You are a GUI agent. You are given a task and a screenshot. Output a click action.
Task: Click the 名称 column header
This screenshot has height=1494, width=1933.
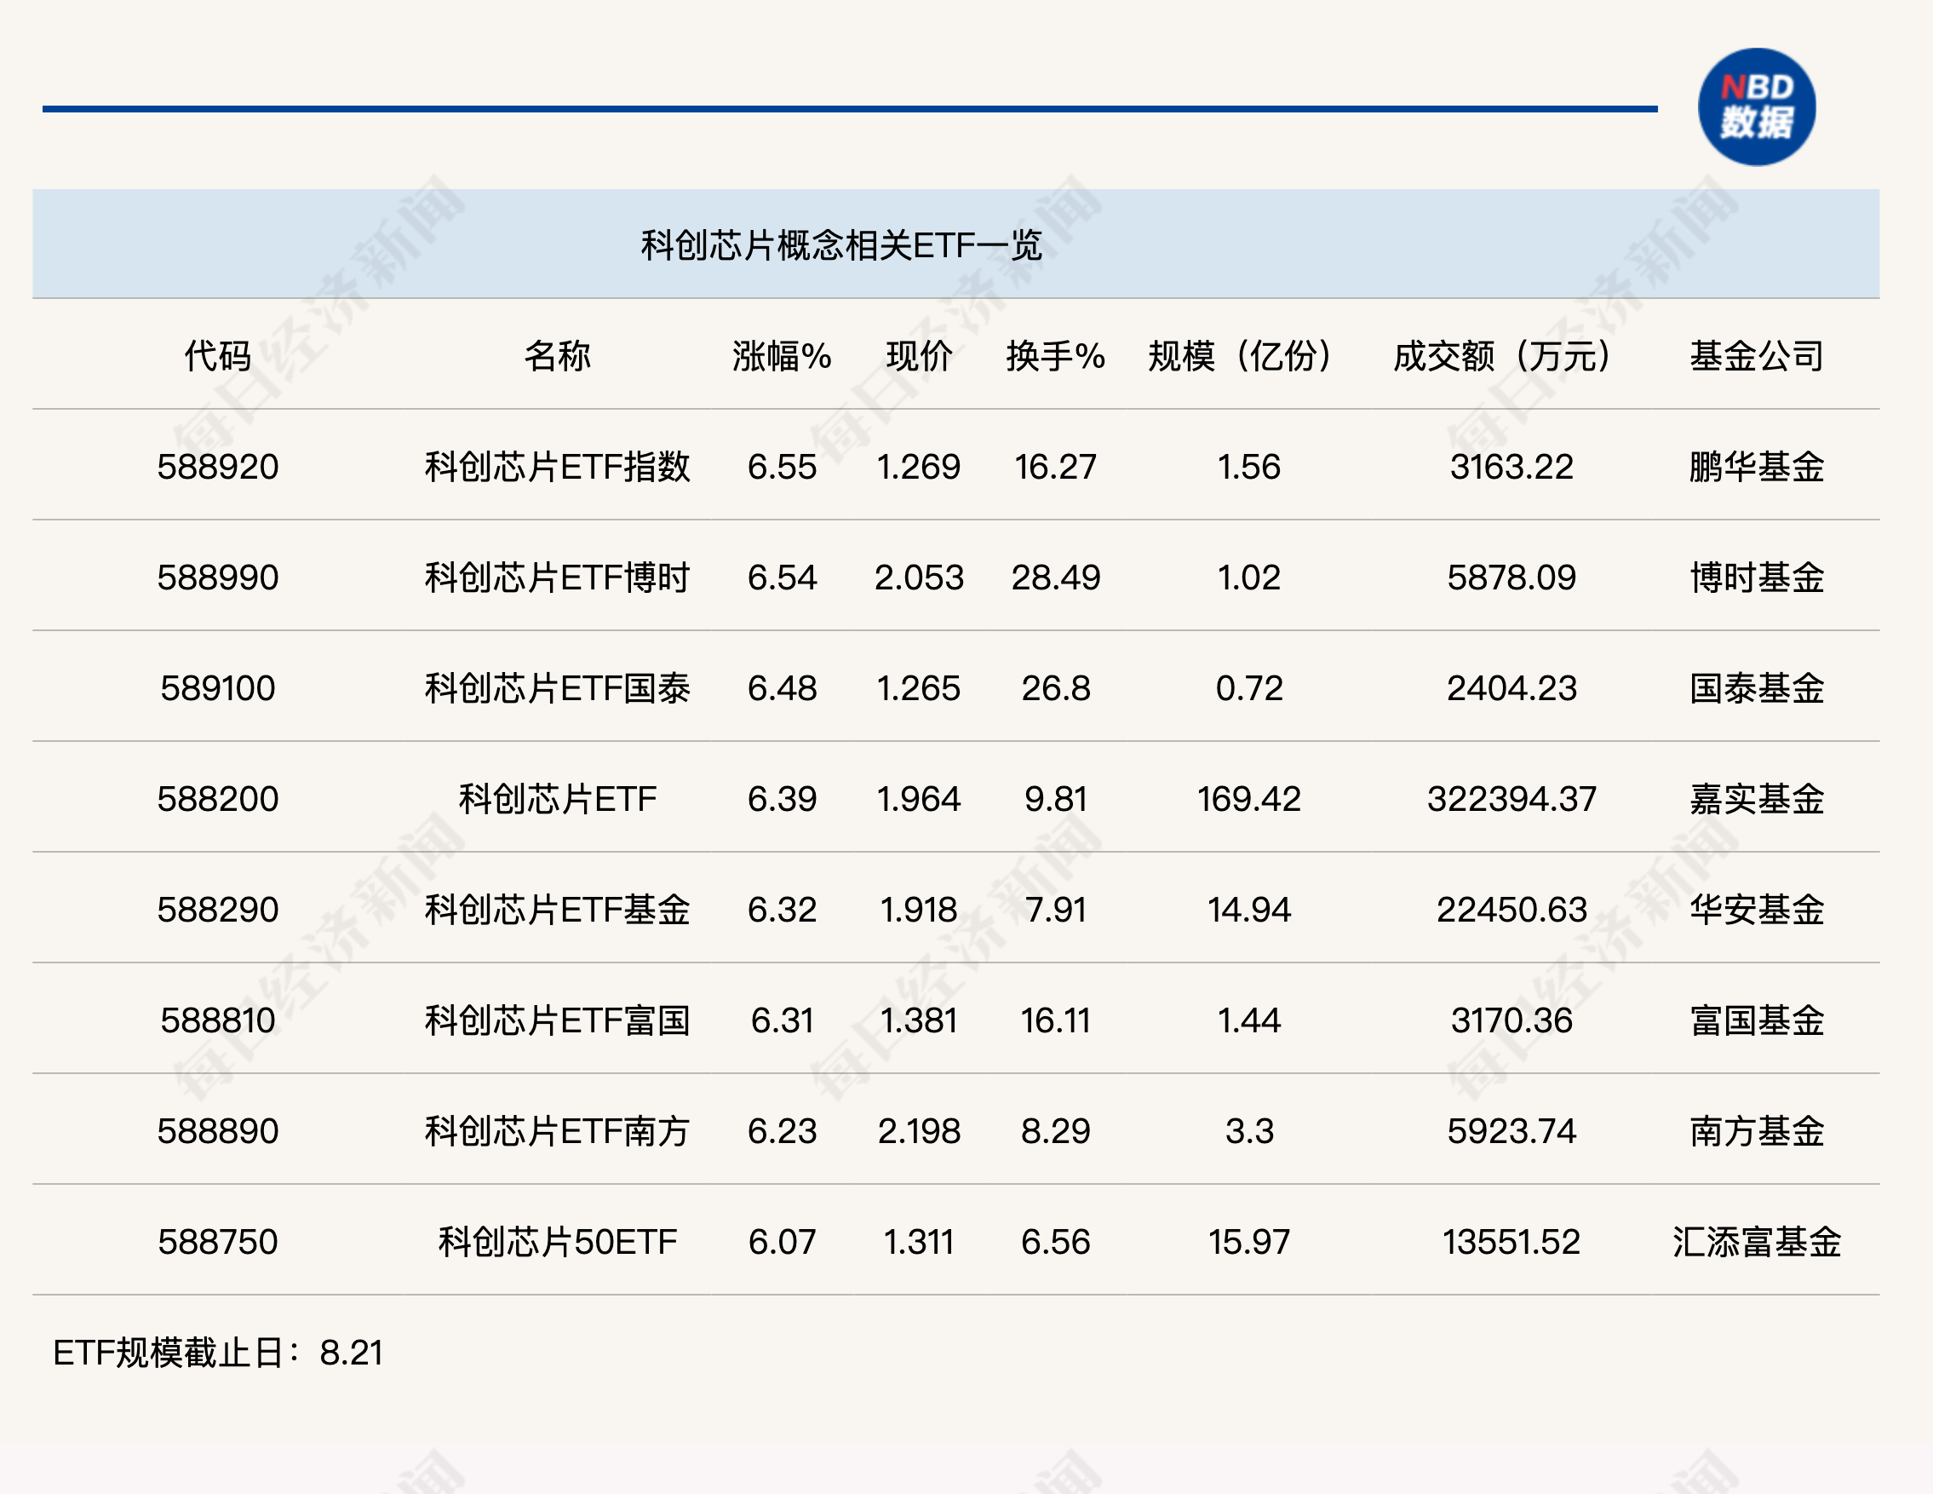click(557, 356)
